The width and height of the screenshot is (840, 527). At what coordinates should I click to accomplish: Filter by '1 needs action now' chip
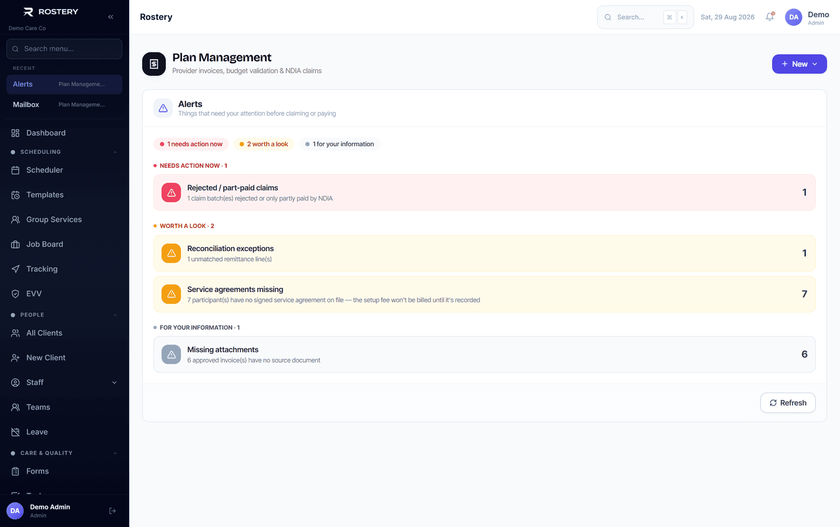pyautogui.click(x=191, y=144)
